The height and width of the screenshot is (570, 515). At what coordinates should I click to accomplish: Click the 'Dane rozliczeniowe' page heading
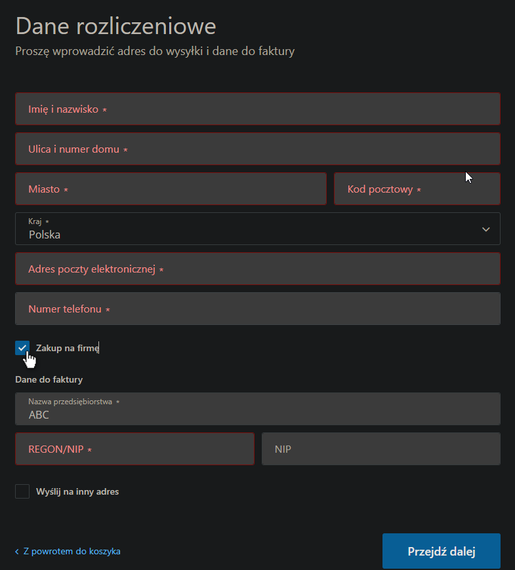[115, 26]
